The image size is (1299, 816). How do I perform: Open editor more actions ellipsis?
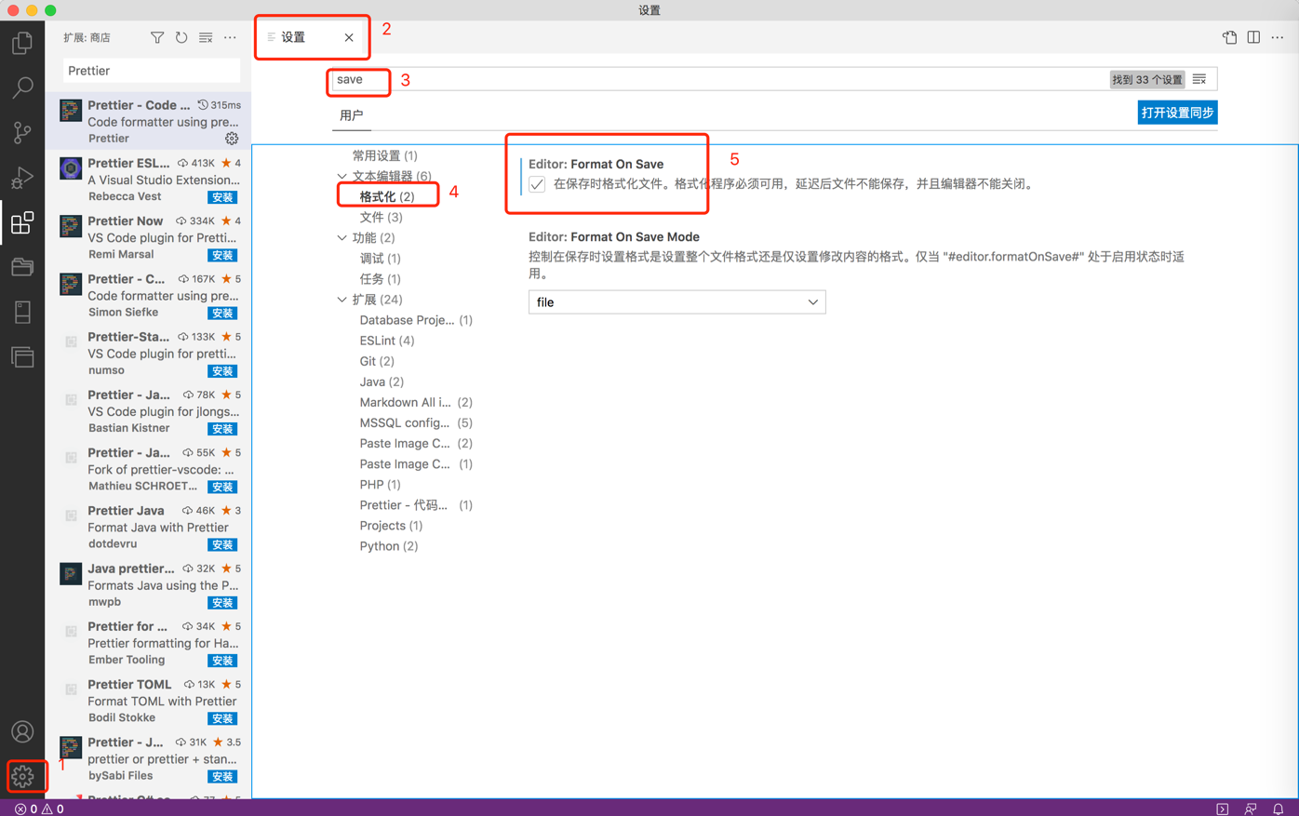coord(1278,37)
